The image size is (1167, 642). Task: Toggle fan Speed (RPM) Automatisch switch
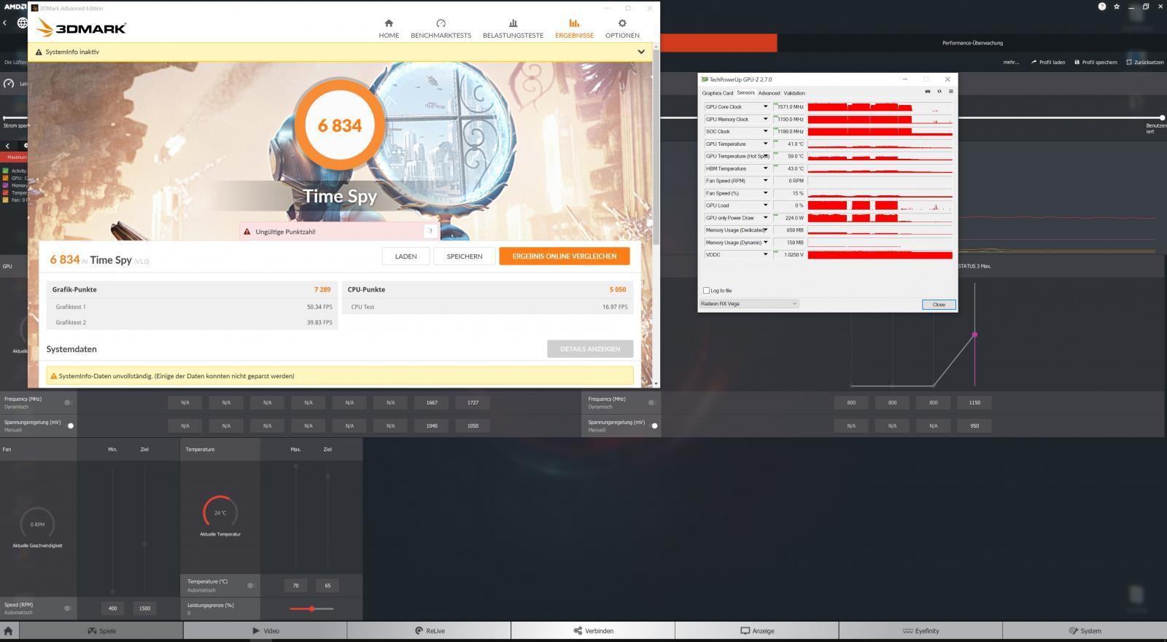coord(68,608)
